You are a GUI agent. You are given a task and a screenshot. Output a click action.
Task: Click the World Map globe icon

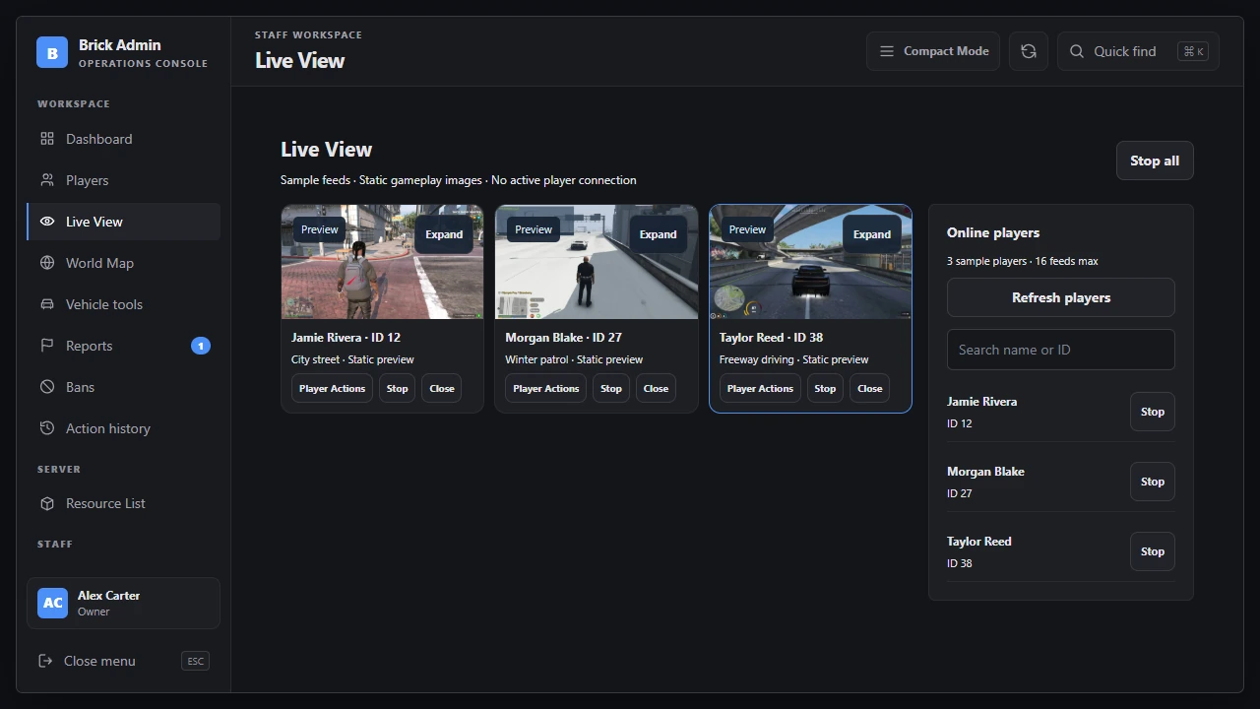(x=47, y=263)
